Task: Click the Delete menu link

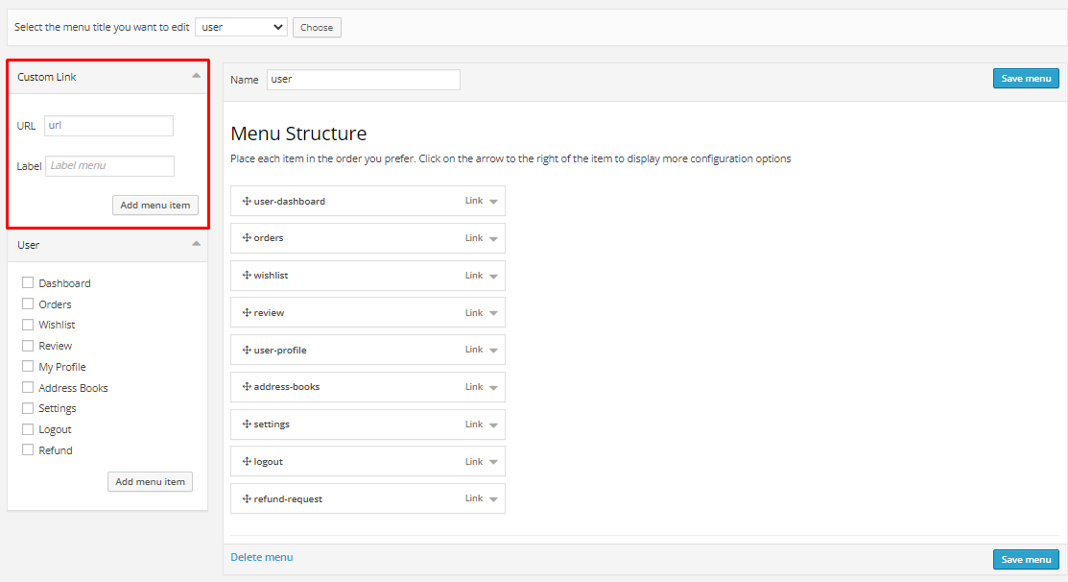Action: (262, 557)
